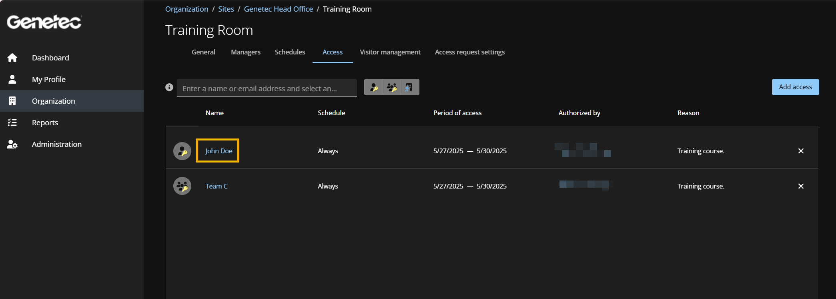Select the single-user key filter icon
Viewport: 836px width, 299px height.
(374, 87)
